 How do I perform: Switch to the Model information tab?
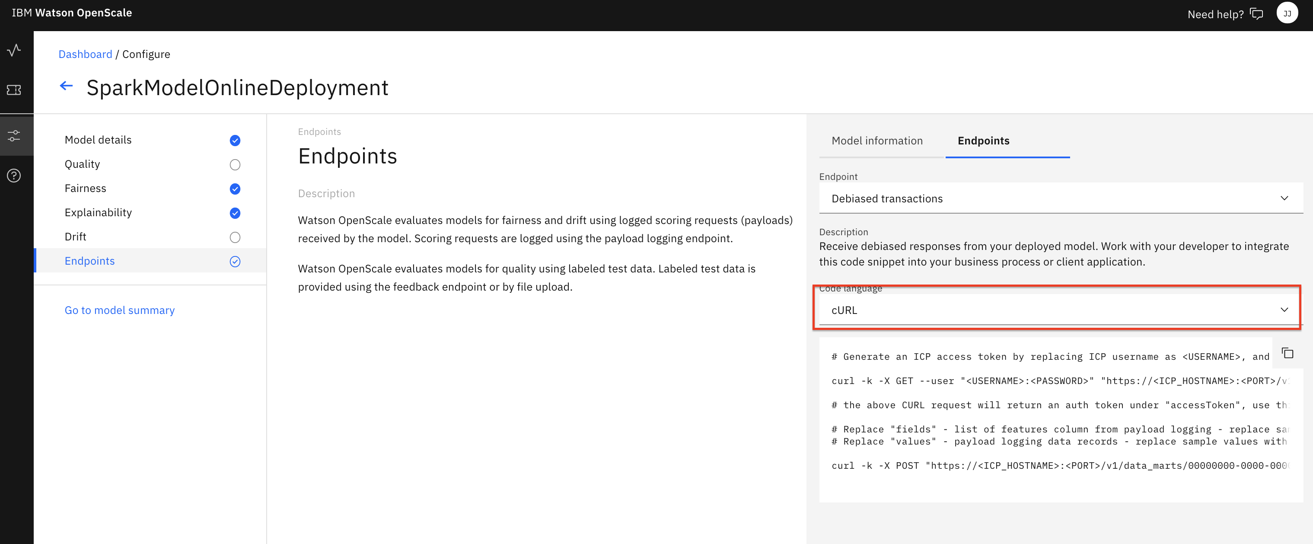(876, 141)
